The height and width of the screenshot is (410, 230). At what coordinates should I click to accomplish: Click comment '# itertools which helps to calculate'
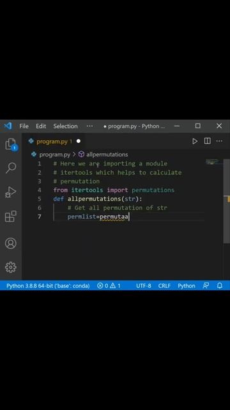pyautogui.click(x=118, y=172)
